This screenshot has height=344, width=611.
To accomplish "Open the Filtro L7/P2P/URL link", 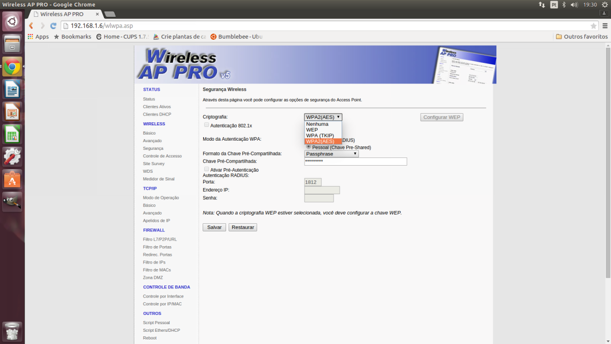I will pos(160,240).
